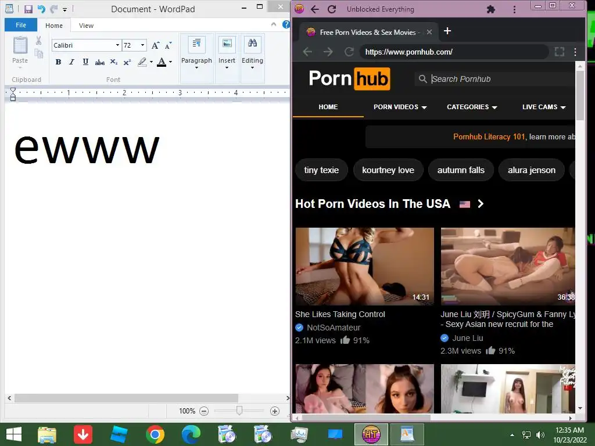
Task: Zoom out with the minus button in WordPad
Action: (x=204, y=411)
